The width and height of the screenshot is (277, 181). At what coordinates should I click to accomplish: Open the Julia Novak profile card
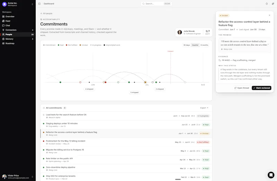pos(194,32)
